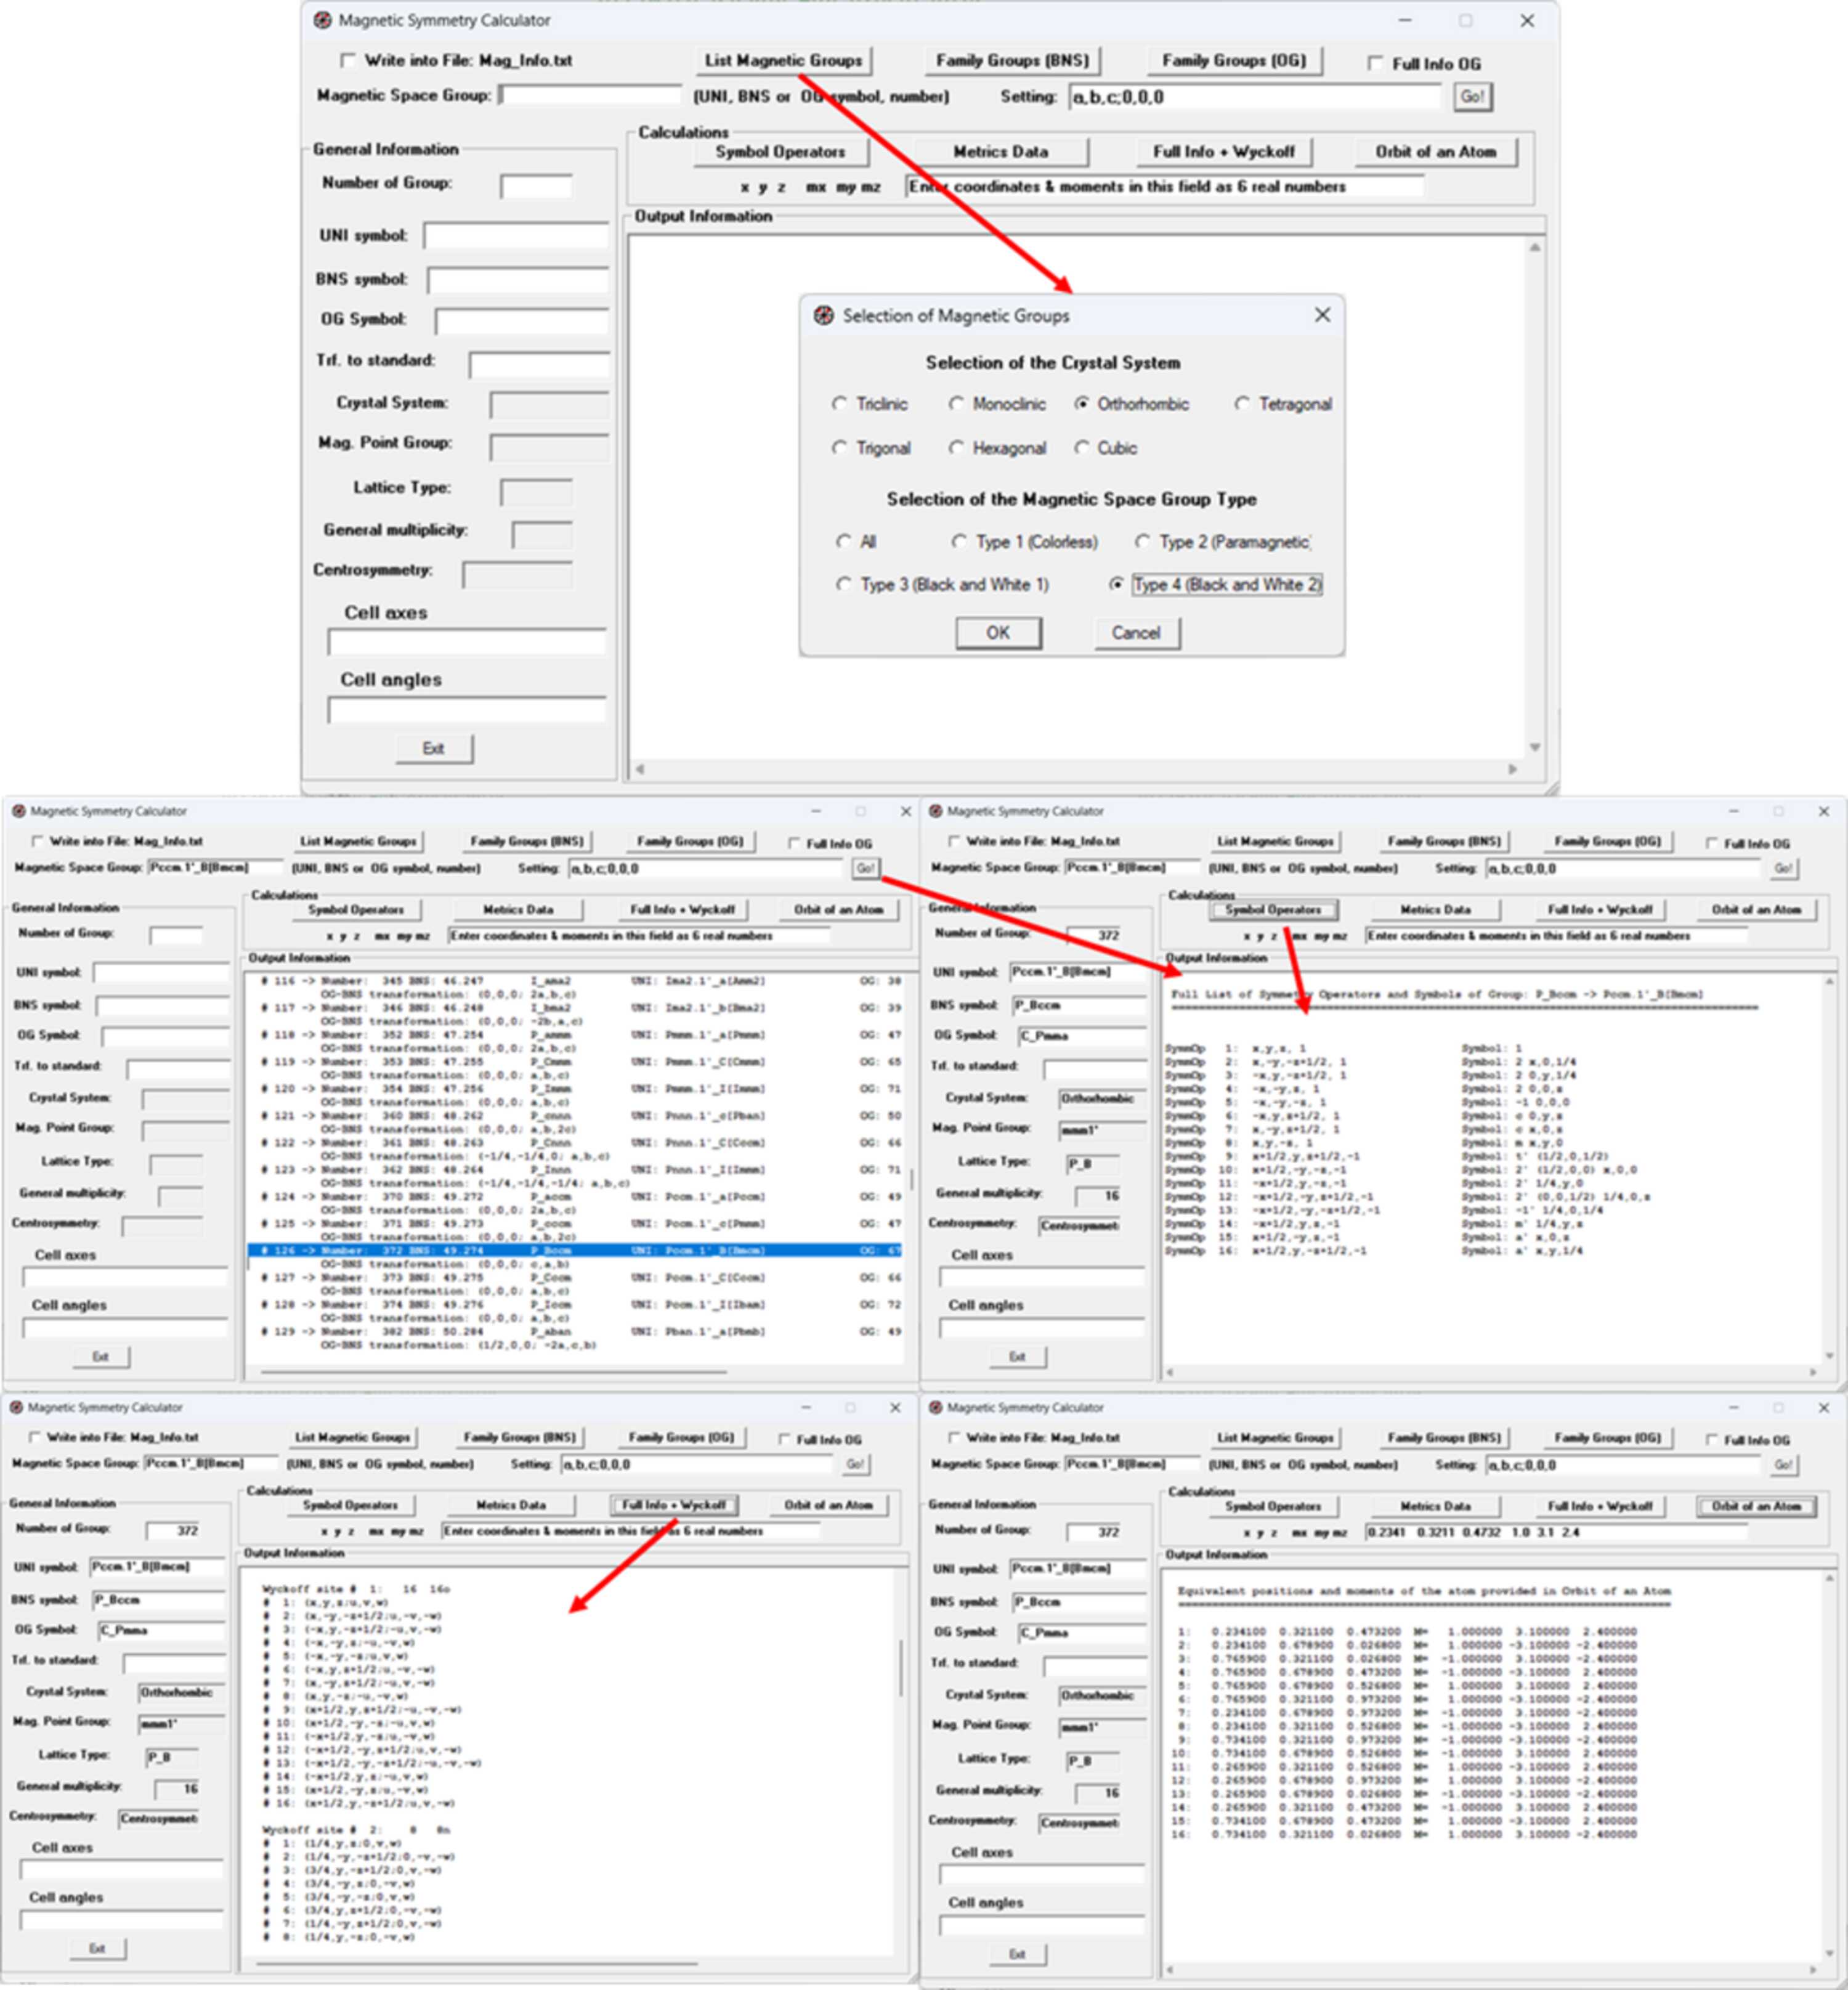Select the Orthorhombic crystal system radio

coord(1081,404)
